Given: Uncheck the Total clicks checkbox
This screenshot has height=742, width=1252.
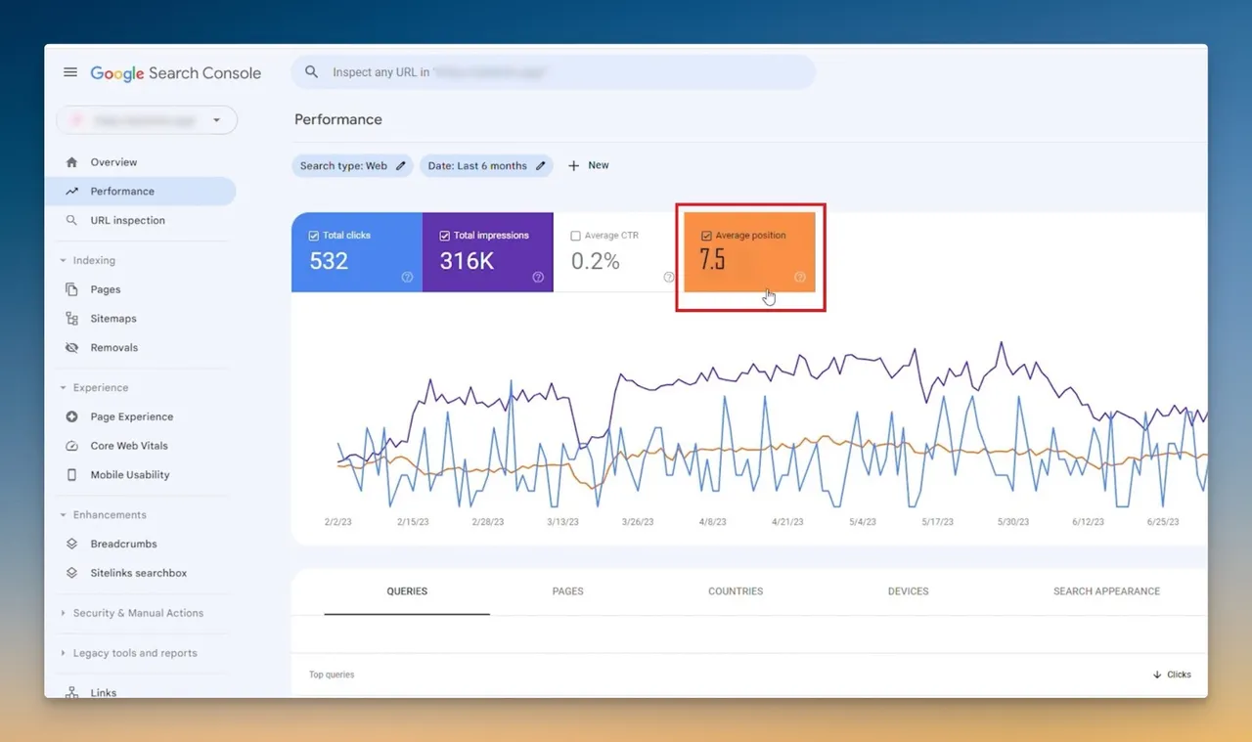Looking at the screenshot, I should (x=314, y=236).
